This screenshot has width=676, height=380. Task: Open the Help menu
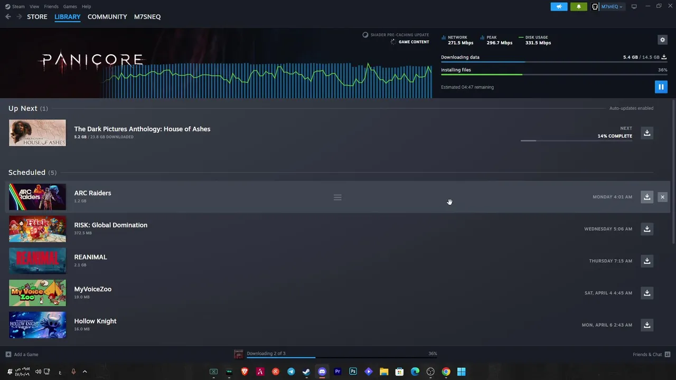point(87,6)
